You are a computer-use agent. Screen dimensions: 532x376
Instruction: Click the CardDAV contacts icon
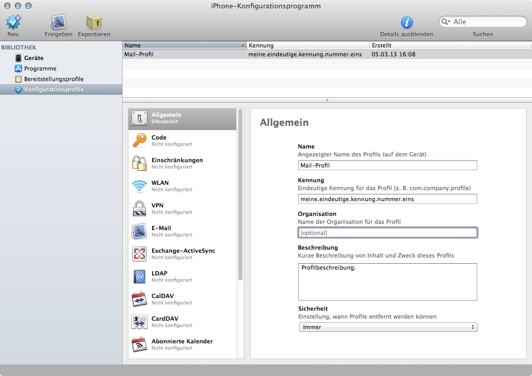click(x=139, y=322)
